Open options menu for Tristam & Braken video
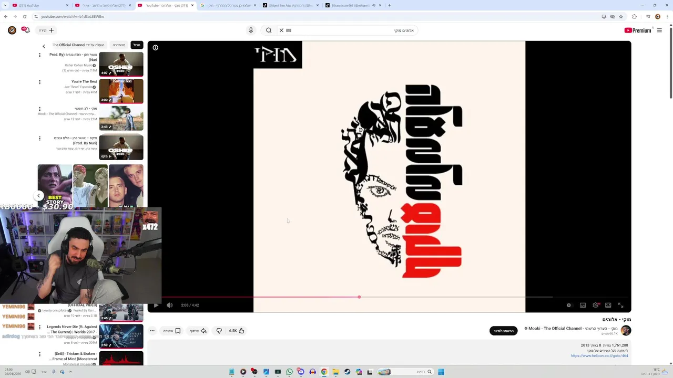 click(39, 354)
